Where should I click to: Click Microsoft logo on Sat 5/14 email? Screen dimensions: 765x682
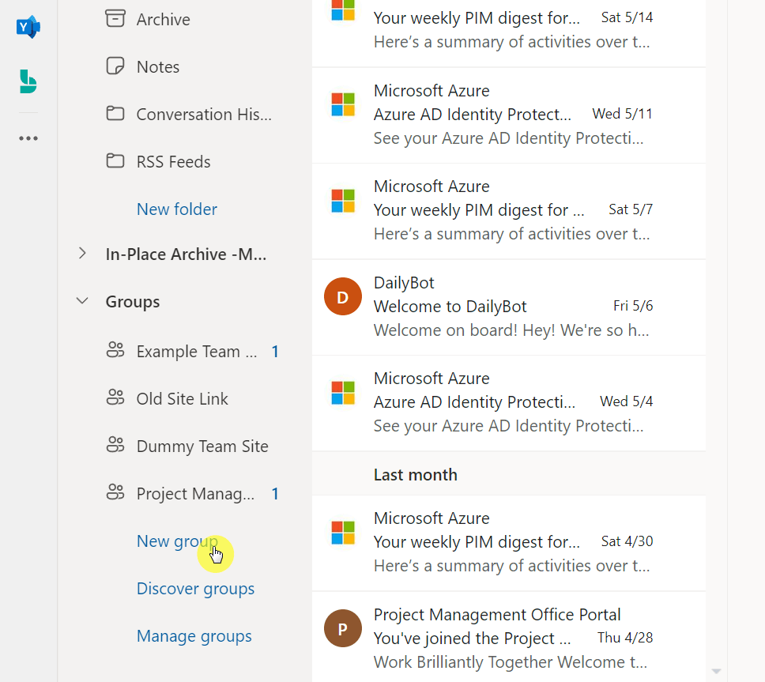pos(342,9)
